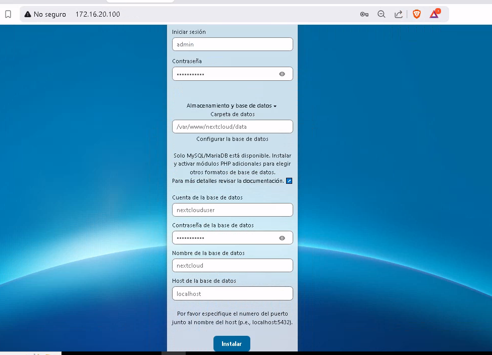
Task: Click the 'Cuenta de la base de datos' field
Action: 233,210
